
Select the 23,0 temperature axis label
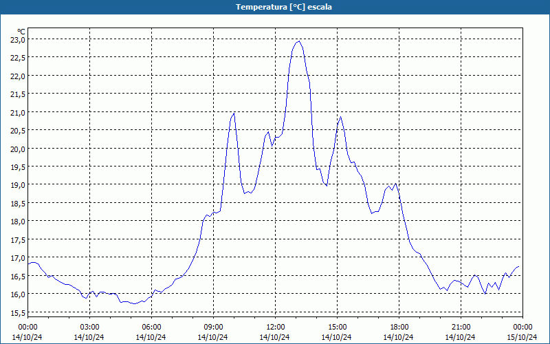point(18,40)
